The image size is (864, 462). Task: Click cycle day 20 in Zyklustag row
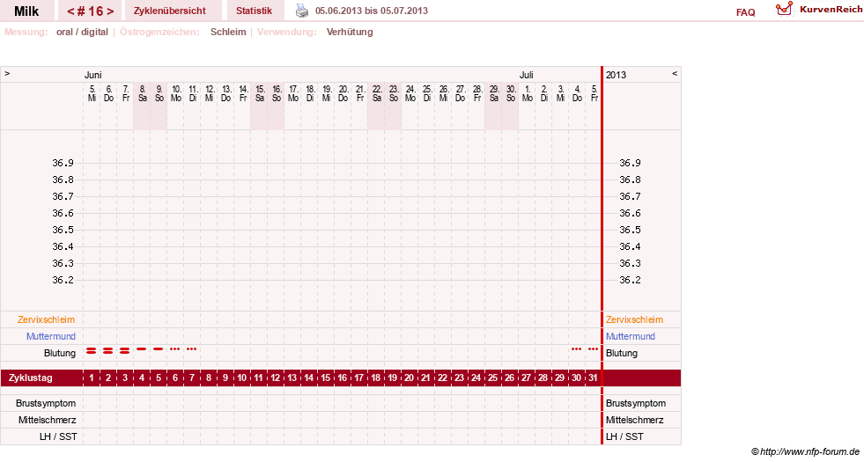pos(410,378)
